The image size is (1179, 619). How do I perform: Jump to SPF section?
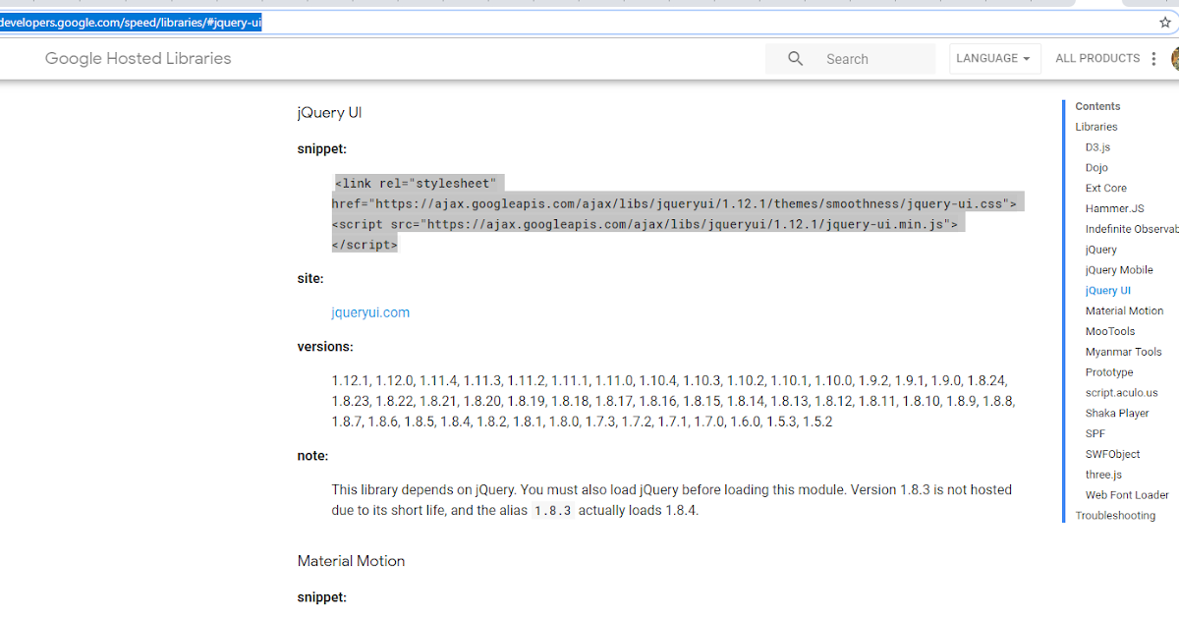1095,433
